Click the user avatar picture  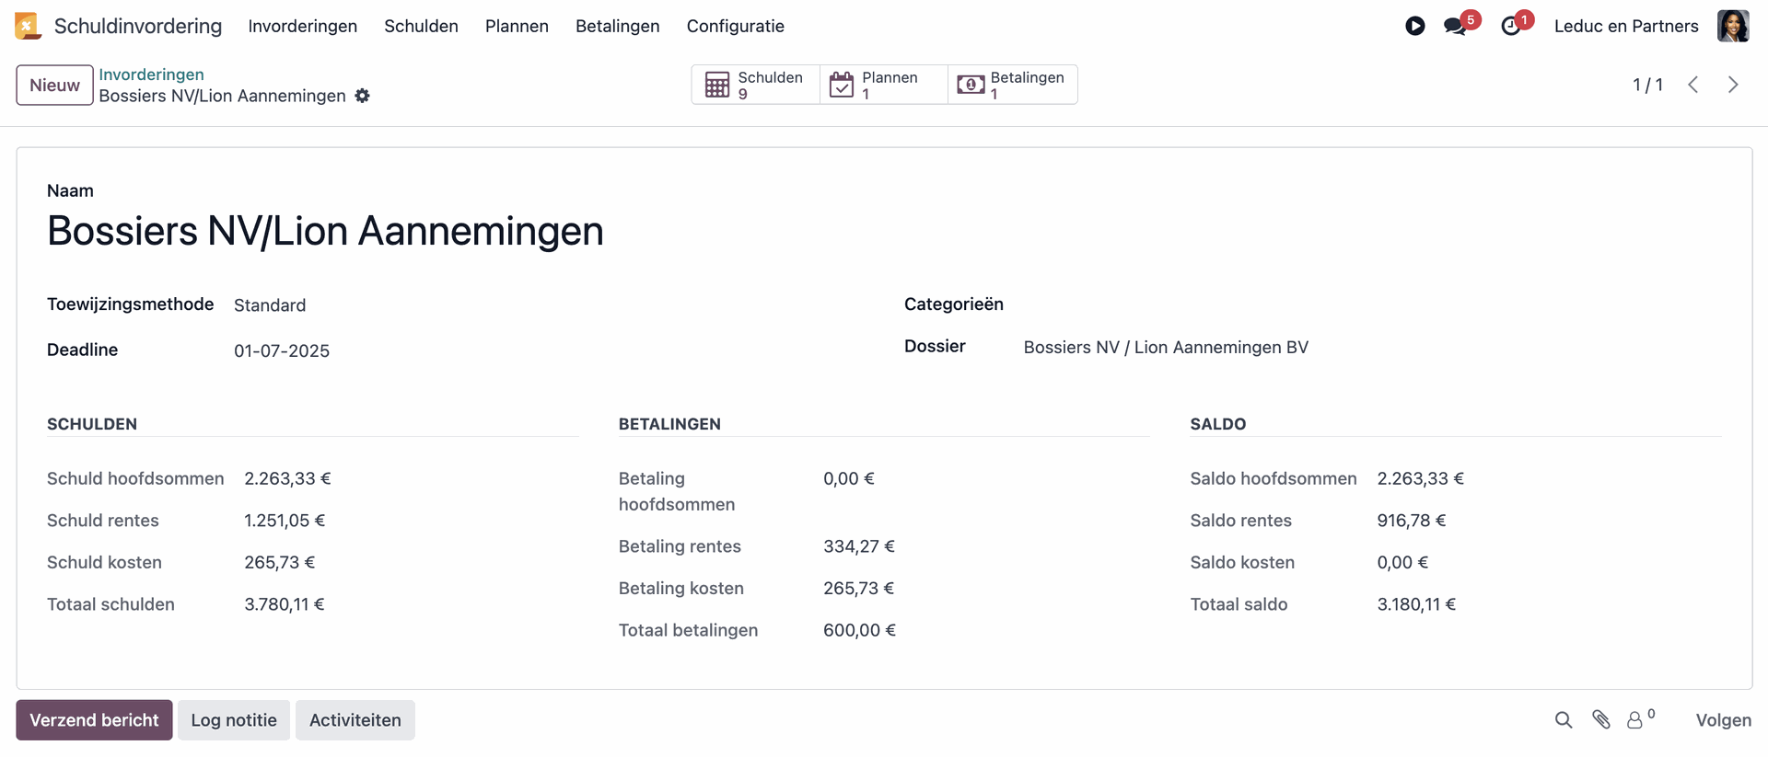(1732, 26)
